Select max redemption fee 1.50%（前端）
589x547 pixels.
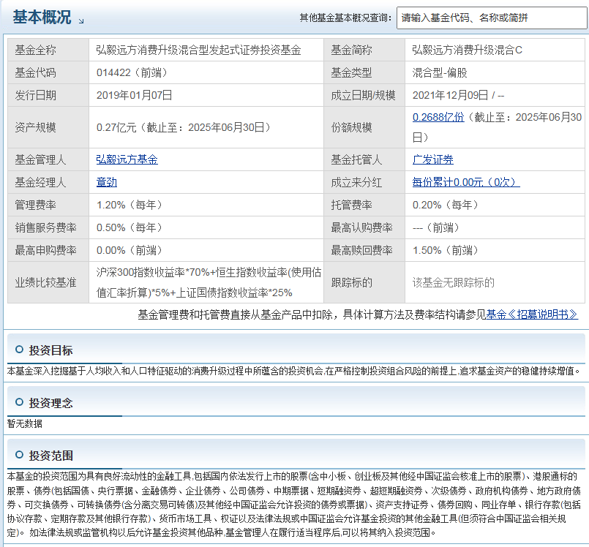point(445,250)
